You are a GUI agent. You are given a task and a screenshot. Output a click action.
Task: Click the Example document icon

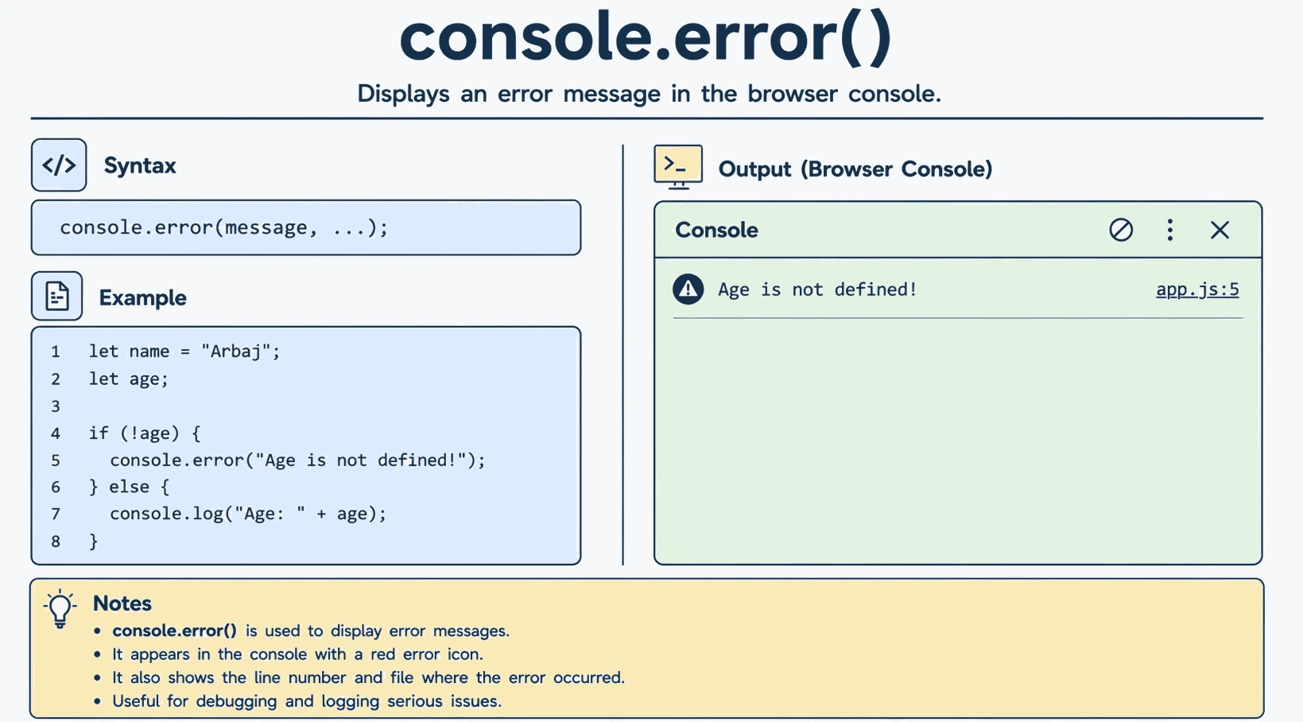[x=57, y=296]
